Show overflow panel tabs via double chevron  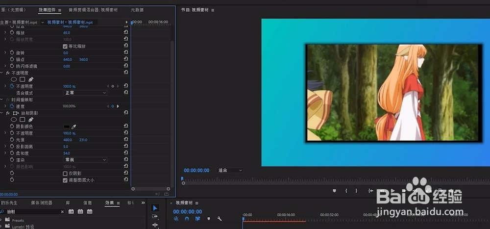tap(143, 203)
